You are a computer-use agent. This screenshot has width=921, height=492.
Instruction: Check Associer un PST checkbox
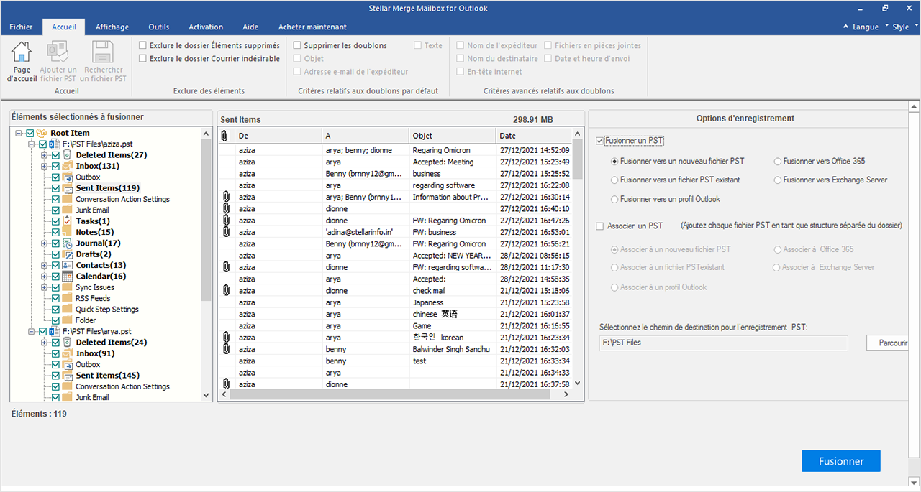(600, 226)
